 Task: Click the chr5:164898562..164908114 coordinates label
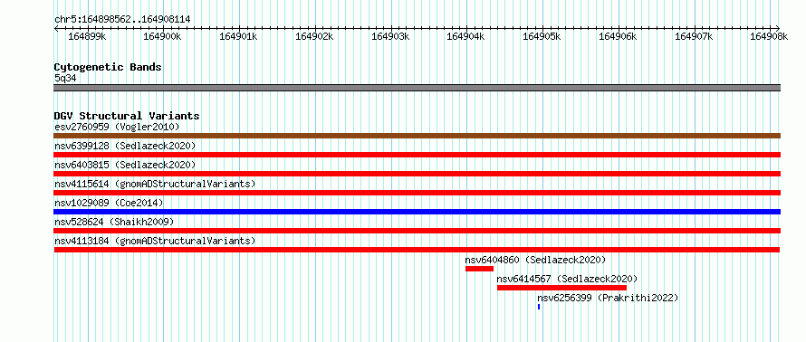pos(122,20)
